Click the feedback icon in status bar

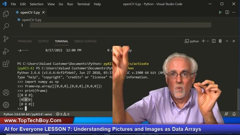[x=226, y=114]
